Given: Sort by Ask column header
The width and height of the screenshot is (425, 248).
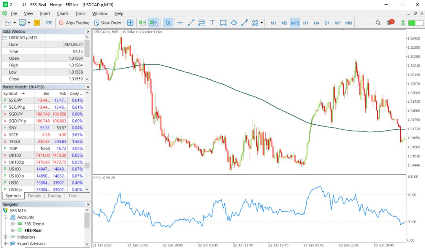Looking at the screenshot, I should tap(59, 94).
